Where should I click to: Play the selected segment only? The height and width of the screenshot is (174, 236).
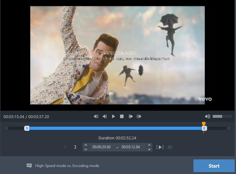tap(160, 147)
